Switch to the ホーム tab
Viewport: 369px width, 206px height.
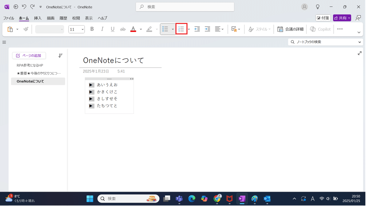[x=24, y=18]
